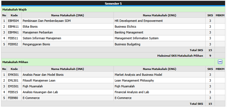Click Financial Analysis and Lab cell
This screenshot has width=227, height=107.
point(159,92)
